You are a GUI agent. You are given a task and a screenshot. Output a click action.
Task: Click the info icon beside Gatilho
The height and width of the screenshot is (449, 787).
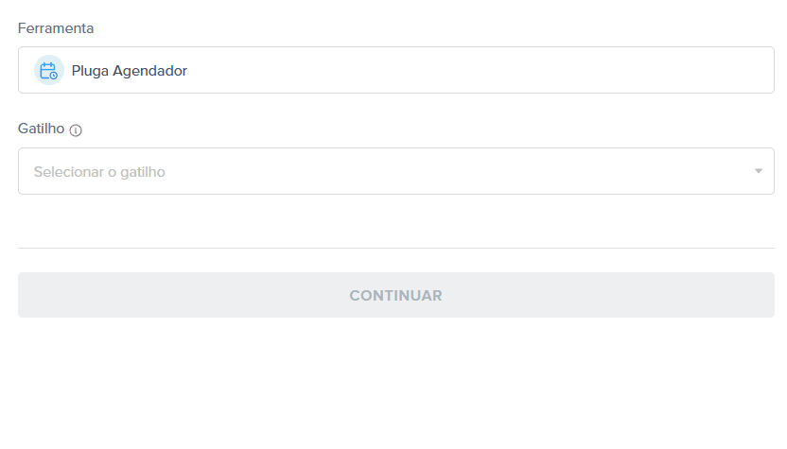pos(76,130)
